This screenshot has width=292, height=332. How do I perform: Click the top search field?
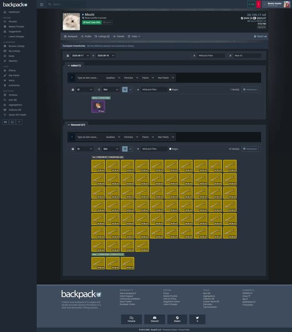[66, 4]
